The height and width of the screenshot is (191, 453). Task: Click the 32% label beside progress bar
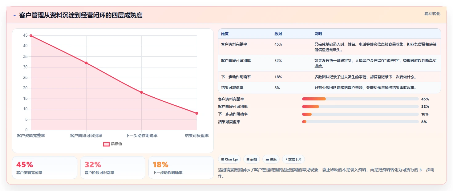coord(425,107)
